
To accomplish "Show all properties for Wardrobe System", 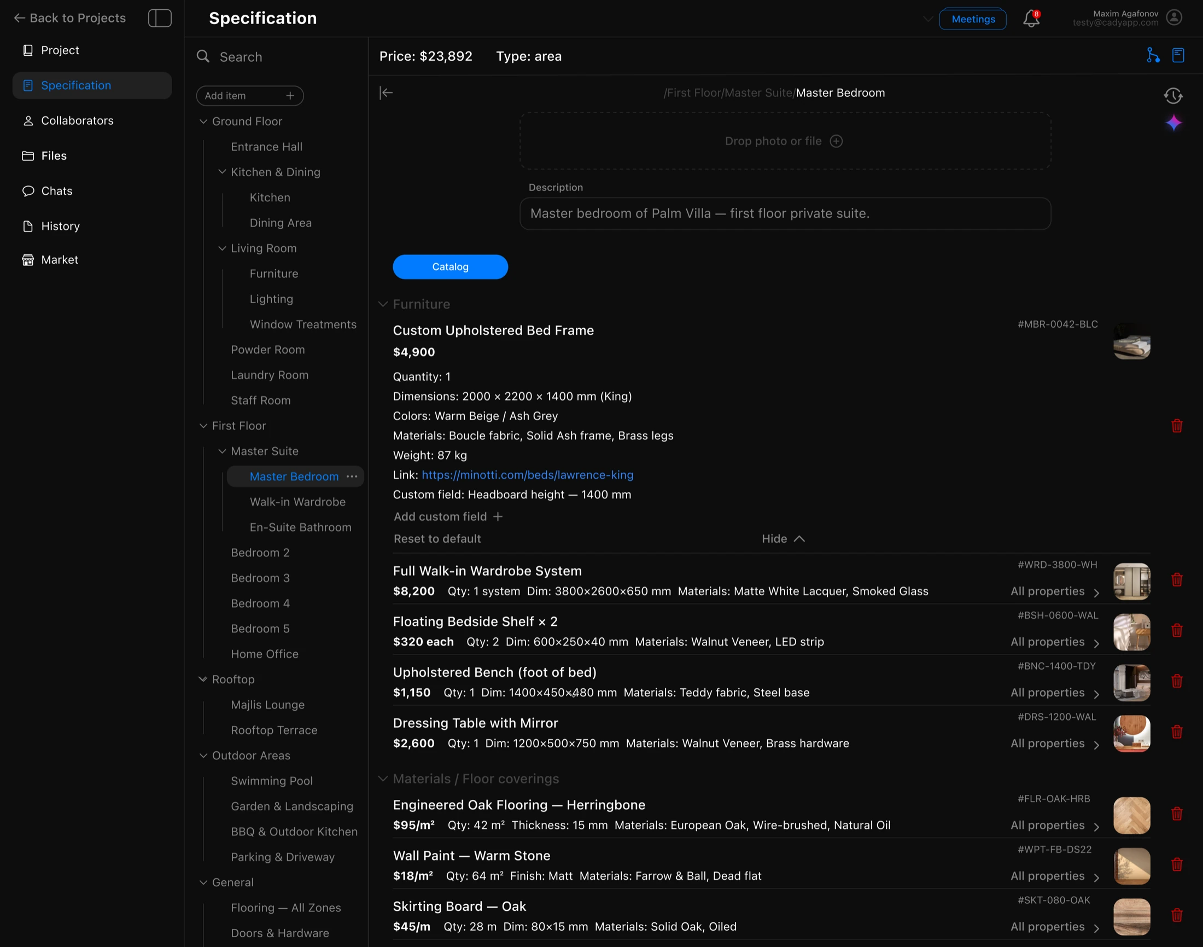I will coord(1055,591).
